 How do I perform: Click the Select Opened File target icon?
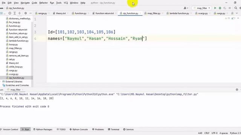(10, 13)
